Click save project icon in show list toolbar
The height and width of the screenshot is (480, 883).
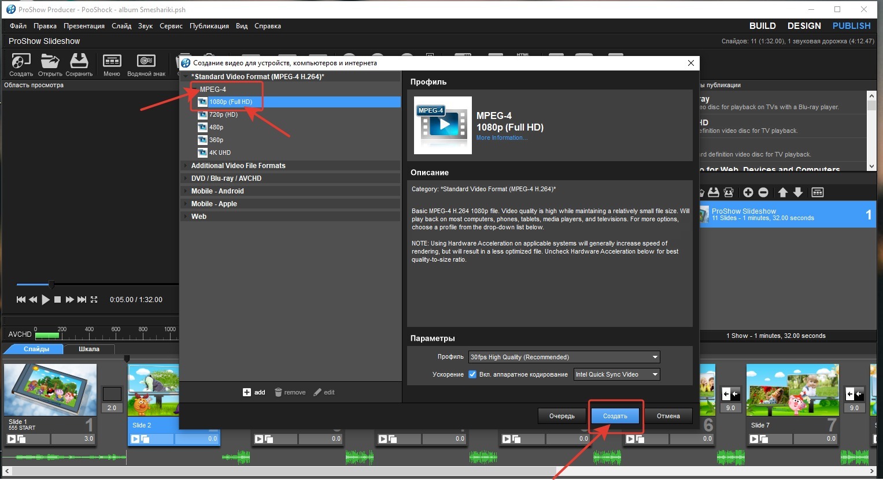(714, 192)
